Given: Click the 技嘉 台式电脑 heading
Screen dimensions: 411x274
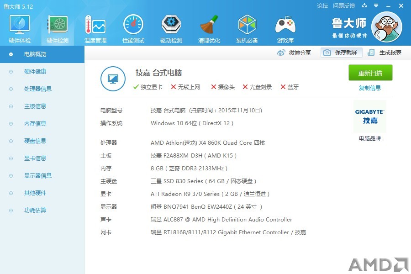Looking at the screenshot, I should tap(158, 73).
